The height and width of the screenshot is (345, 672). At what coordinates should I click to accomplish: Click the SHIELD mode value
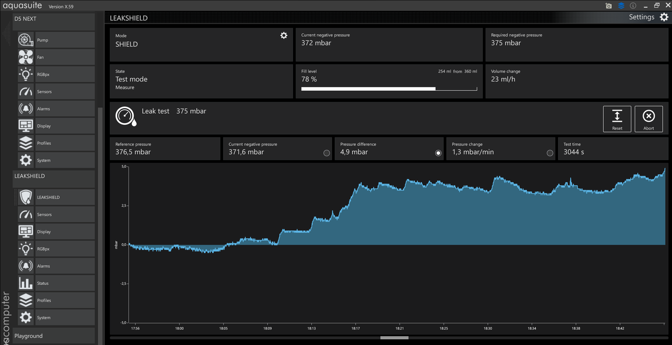click(127, 45)
